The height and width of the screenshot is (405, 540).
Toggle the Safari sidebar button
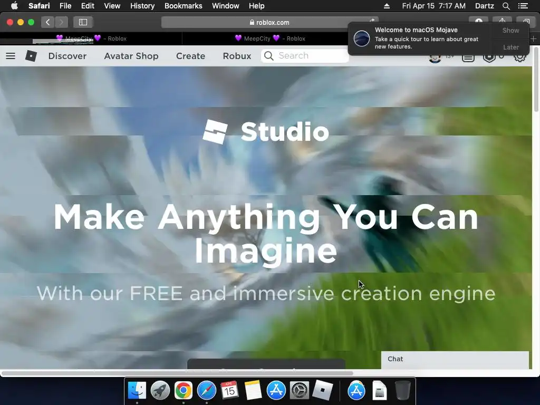(x=83, y=22)
